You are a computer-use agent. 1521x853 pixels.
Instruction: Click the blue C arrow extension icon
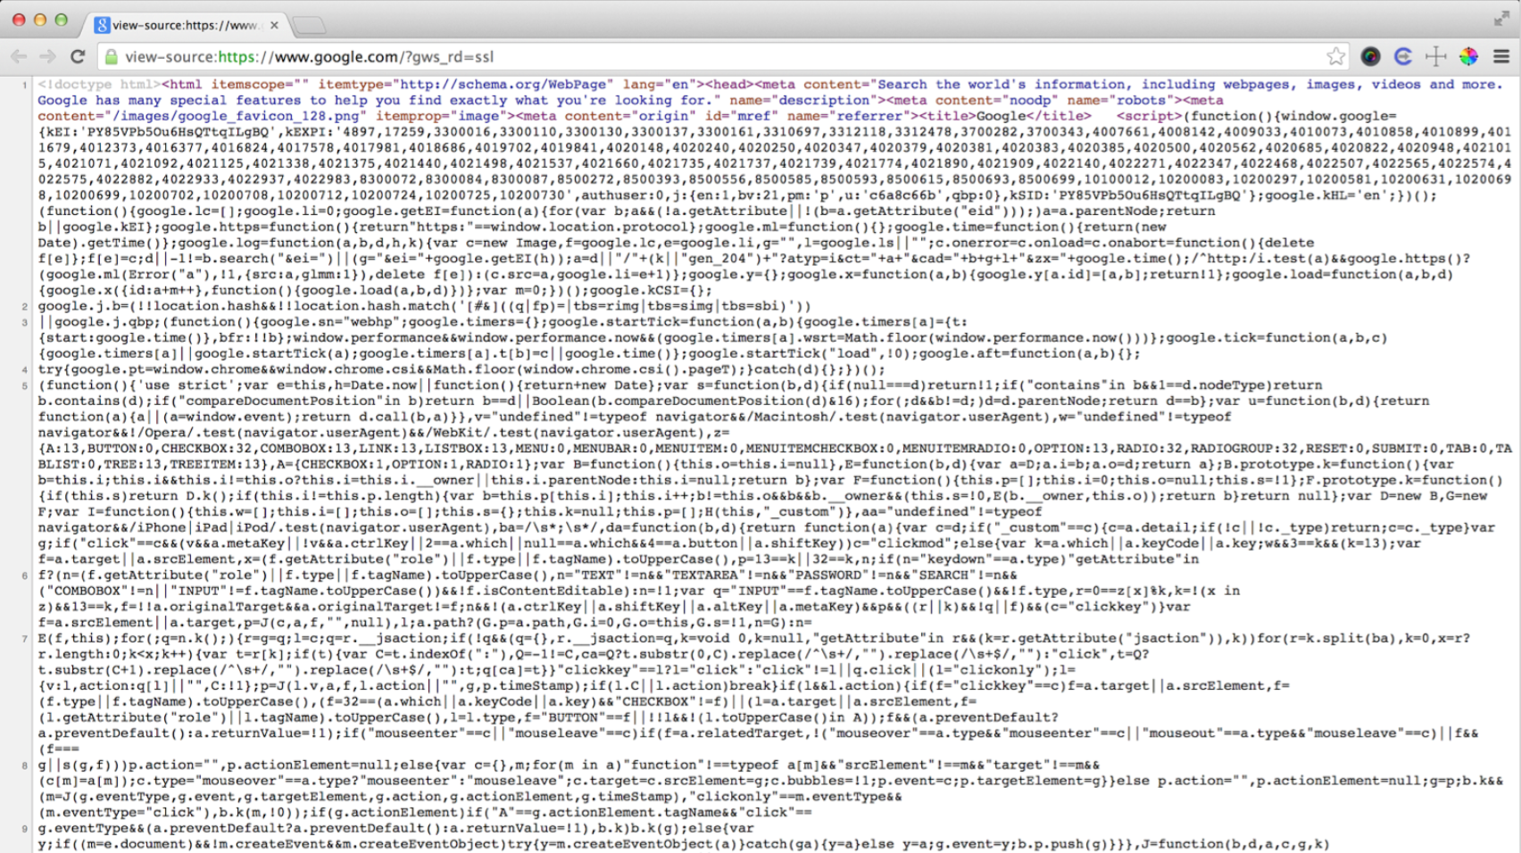tap(1402, 57)
